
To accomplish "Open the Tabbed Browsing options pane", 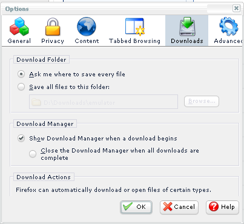I will tap(134, 30).
